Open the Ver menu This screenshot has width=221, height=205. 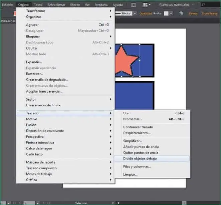point(87,5)
